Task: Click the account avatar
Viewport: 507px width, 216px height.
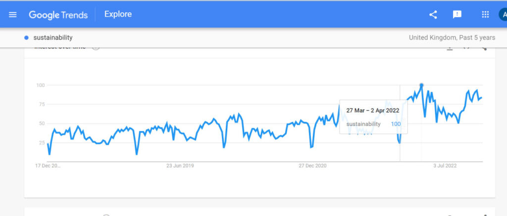Action: [503, 14]
